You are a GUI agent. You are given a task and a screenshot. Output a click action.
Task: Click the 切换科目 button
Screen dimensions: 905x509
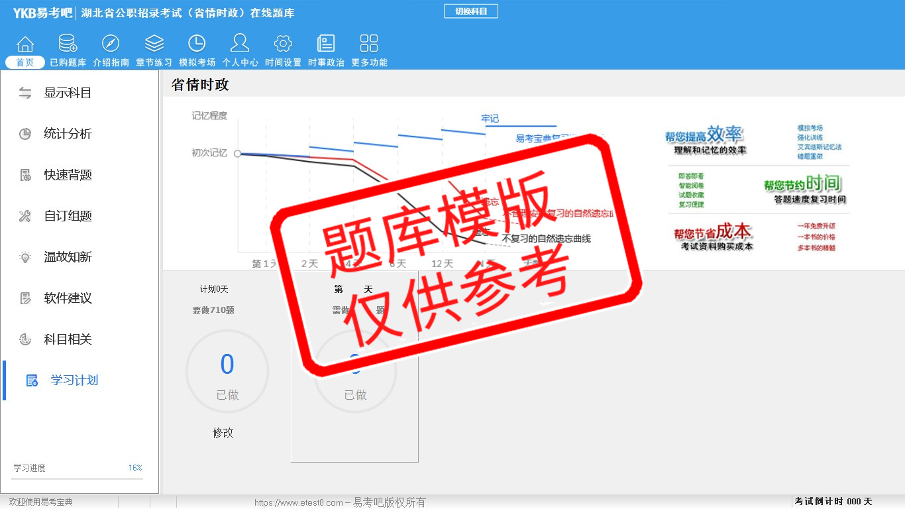tap(470, 11)
